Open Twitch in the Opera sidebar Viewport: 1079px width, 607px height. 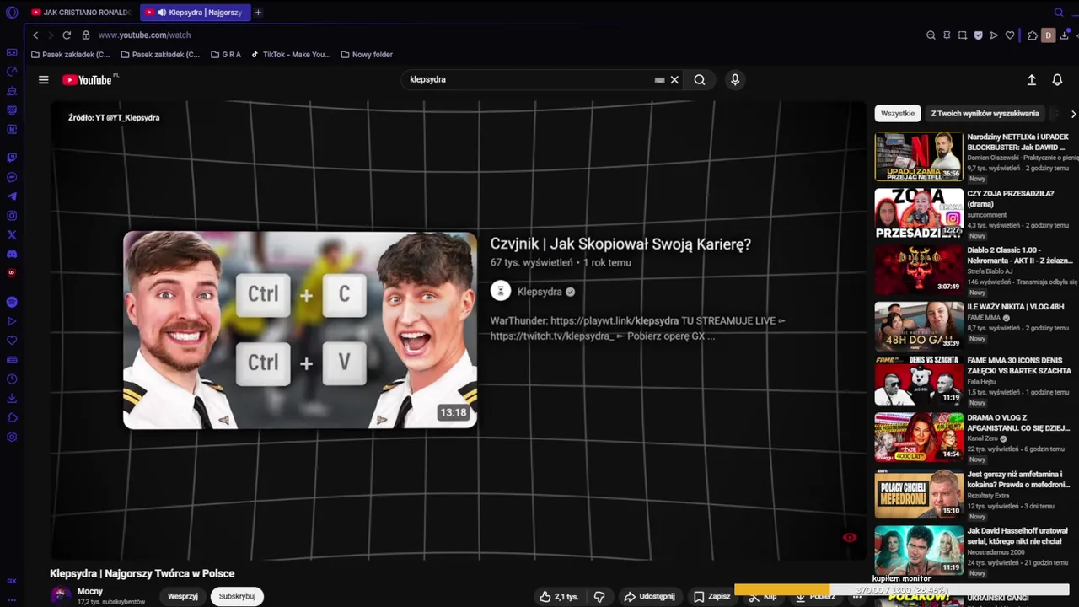click(12, 158)
